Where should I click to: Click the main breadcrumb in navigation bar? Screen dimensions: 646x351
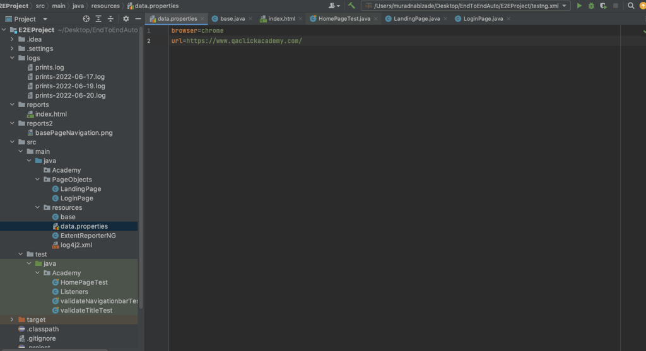59,6
